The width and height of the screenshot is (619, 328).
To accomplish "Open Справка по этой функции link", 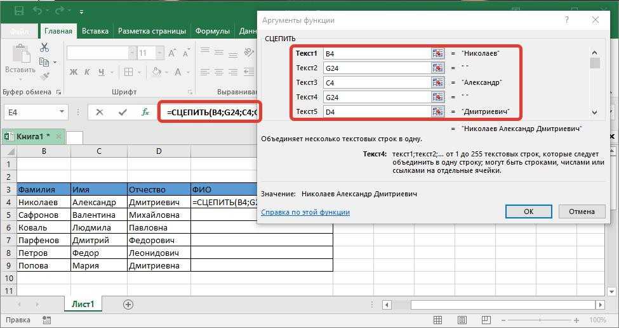I will point(305,212).
